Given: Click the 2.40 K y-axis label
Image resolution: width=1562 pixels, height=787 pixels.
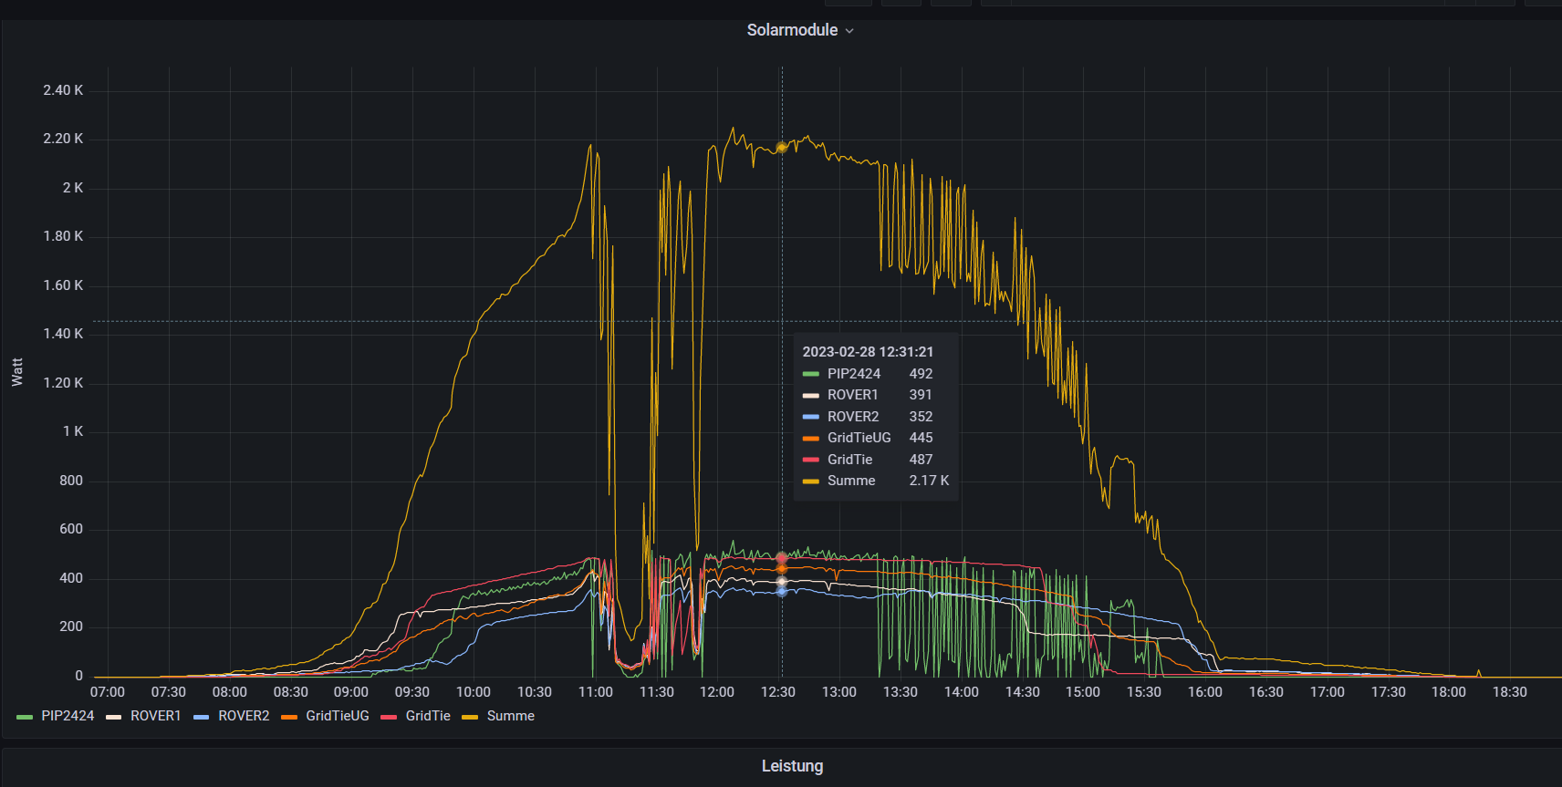Looking at the screenshot, I should (63, 90).
